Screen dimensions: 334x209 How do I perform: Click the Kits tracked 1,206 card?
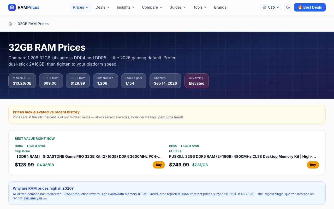pyautogui.click(x=105, y=81)
